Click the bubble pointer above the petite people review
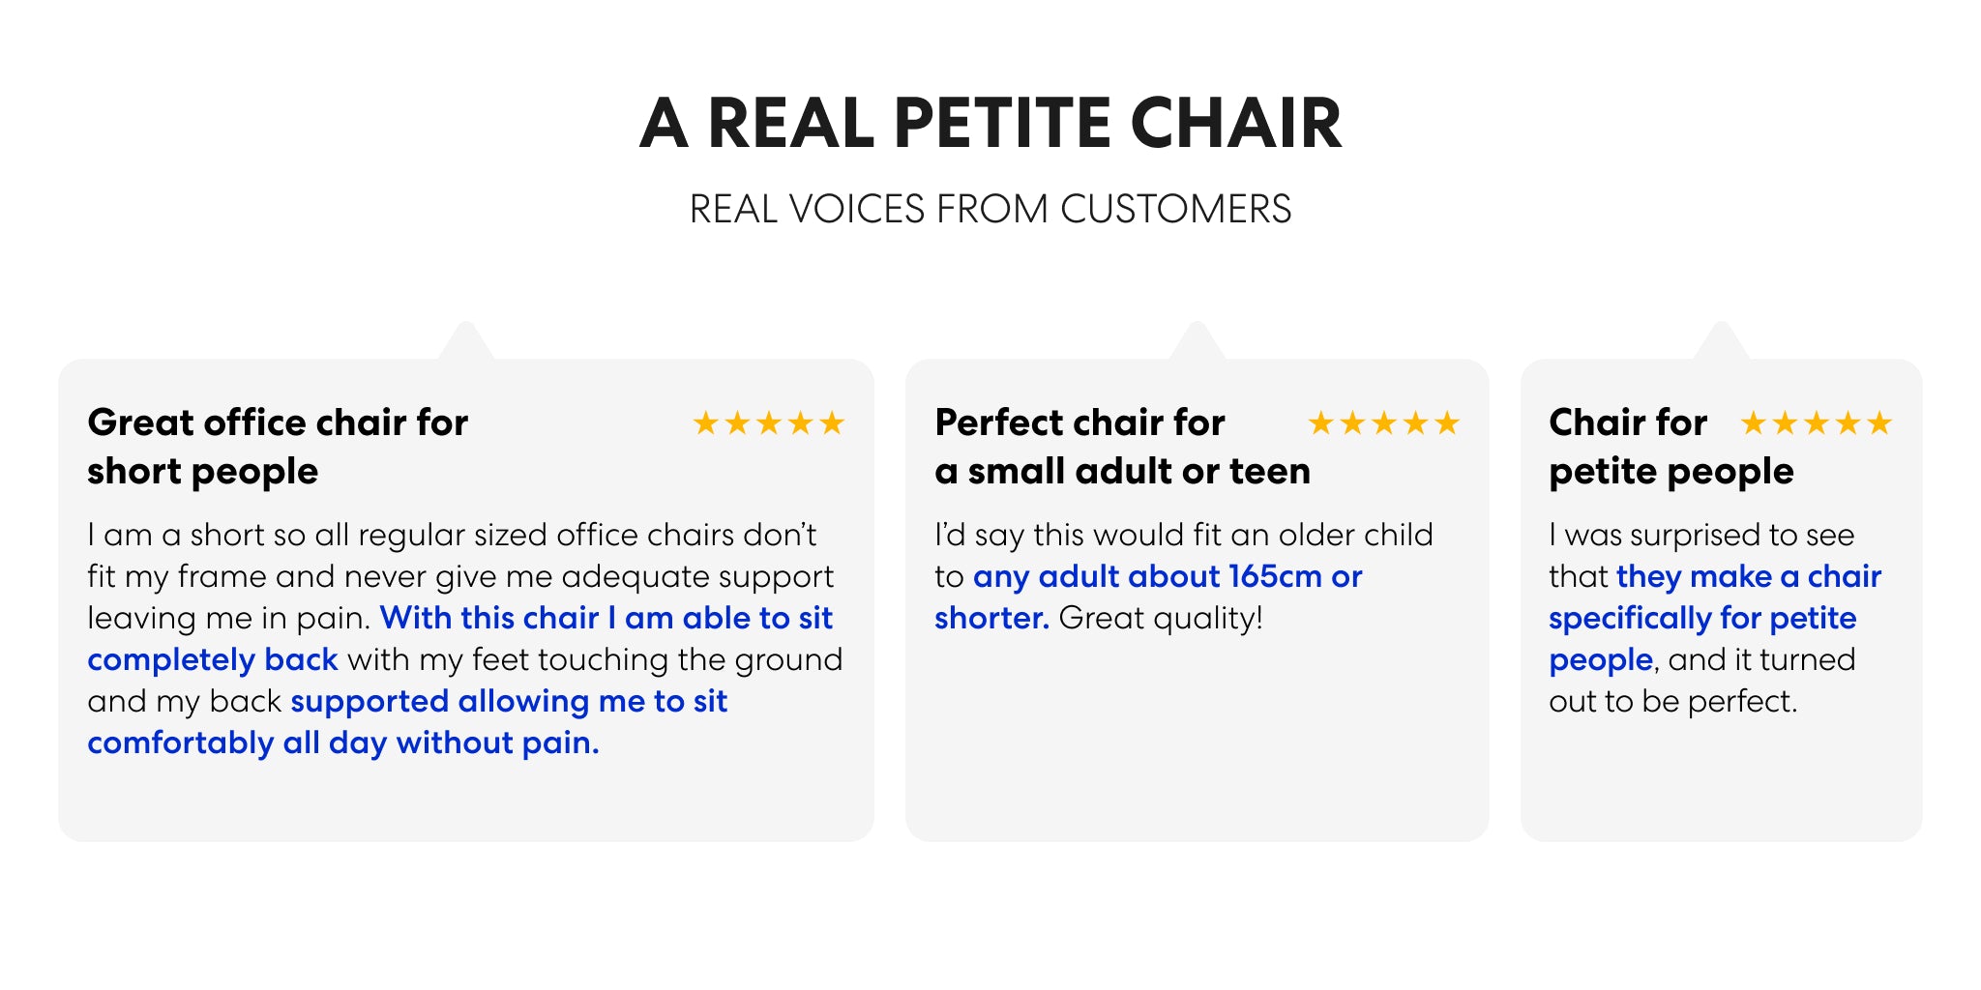 click(x=1721, y=341)
